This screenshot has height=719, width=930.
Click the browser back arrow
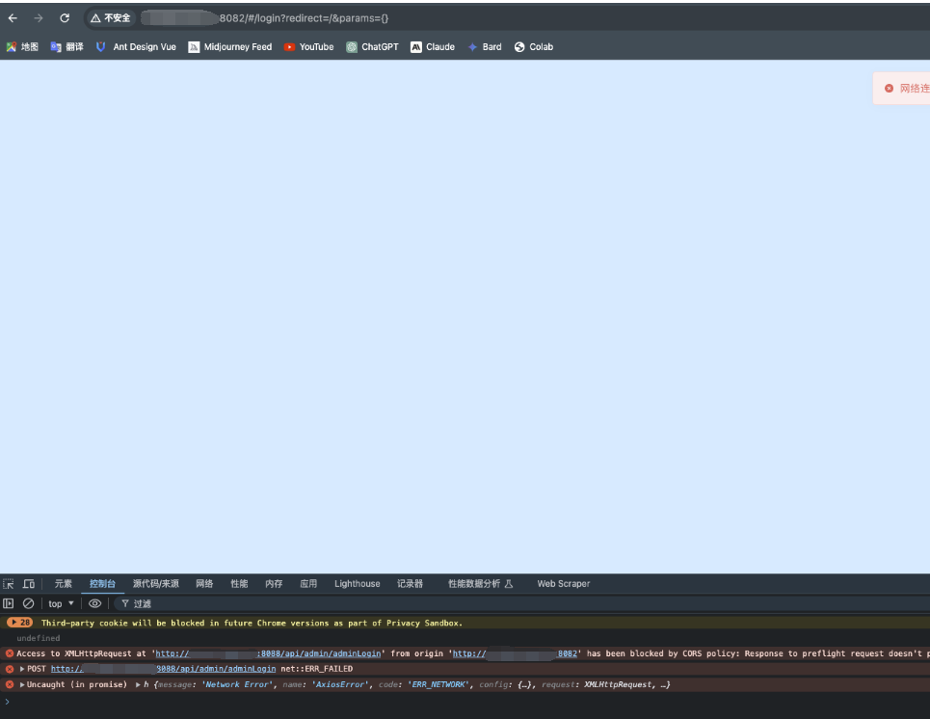coord(13,18)
